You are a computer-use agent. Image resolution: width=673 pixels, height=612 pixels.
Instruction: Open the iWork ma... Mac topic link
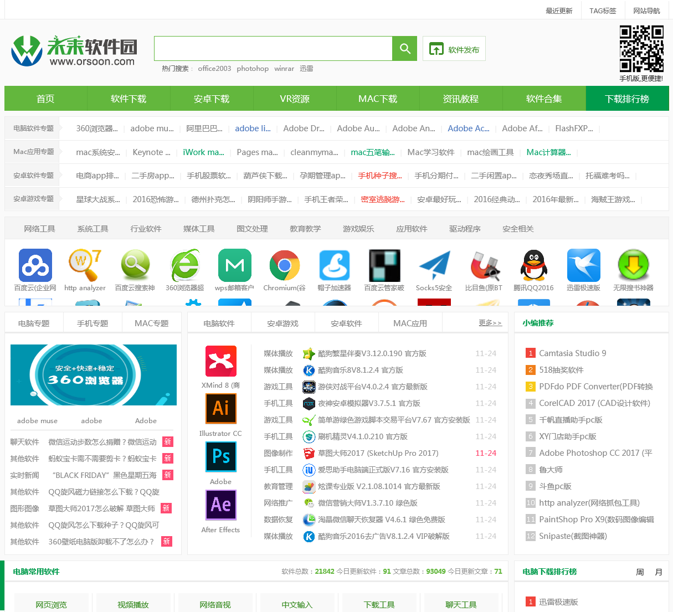(203, 152)
